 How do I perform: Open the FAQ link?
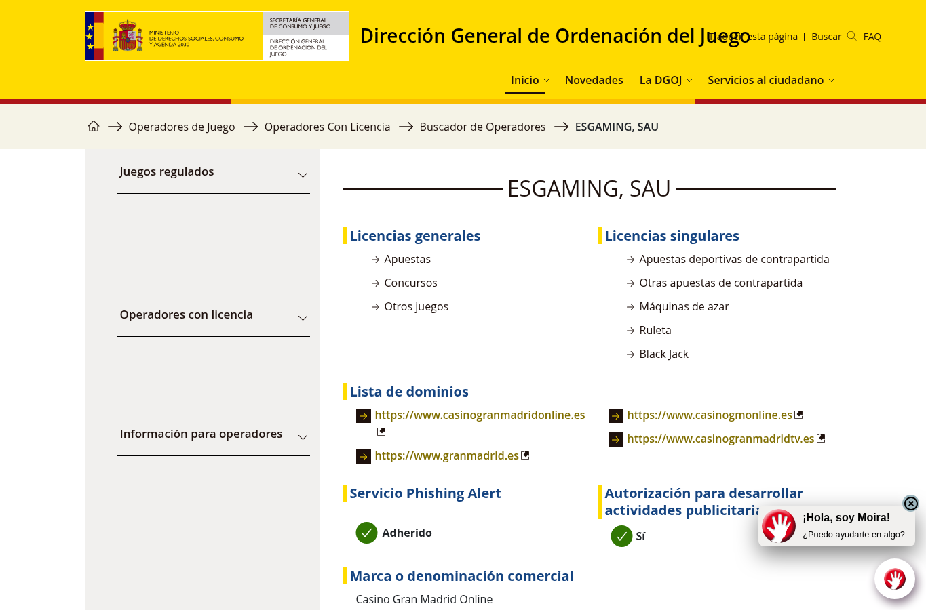tap(872, 37)
